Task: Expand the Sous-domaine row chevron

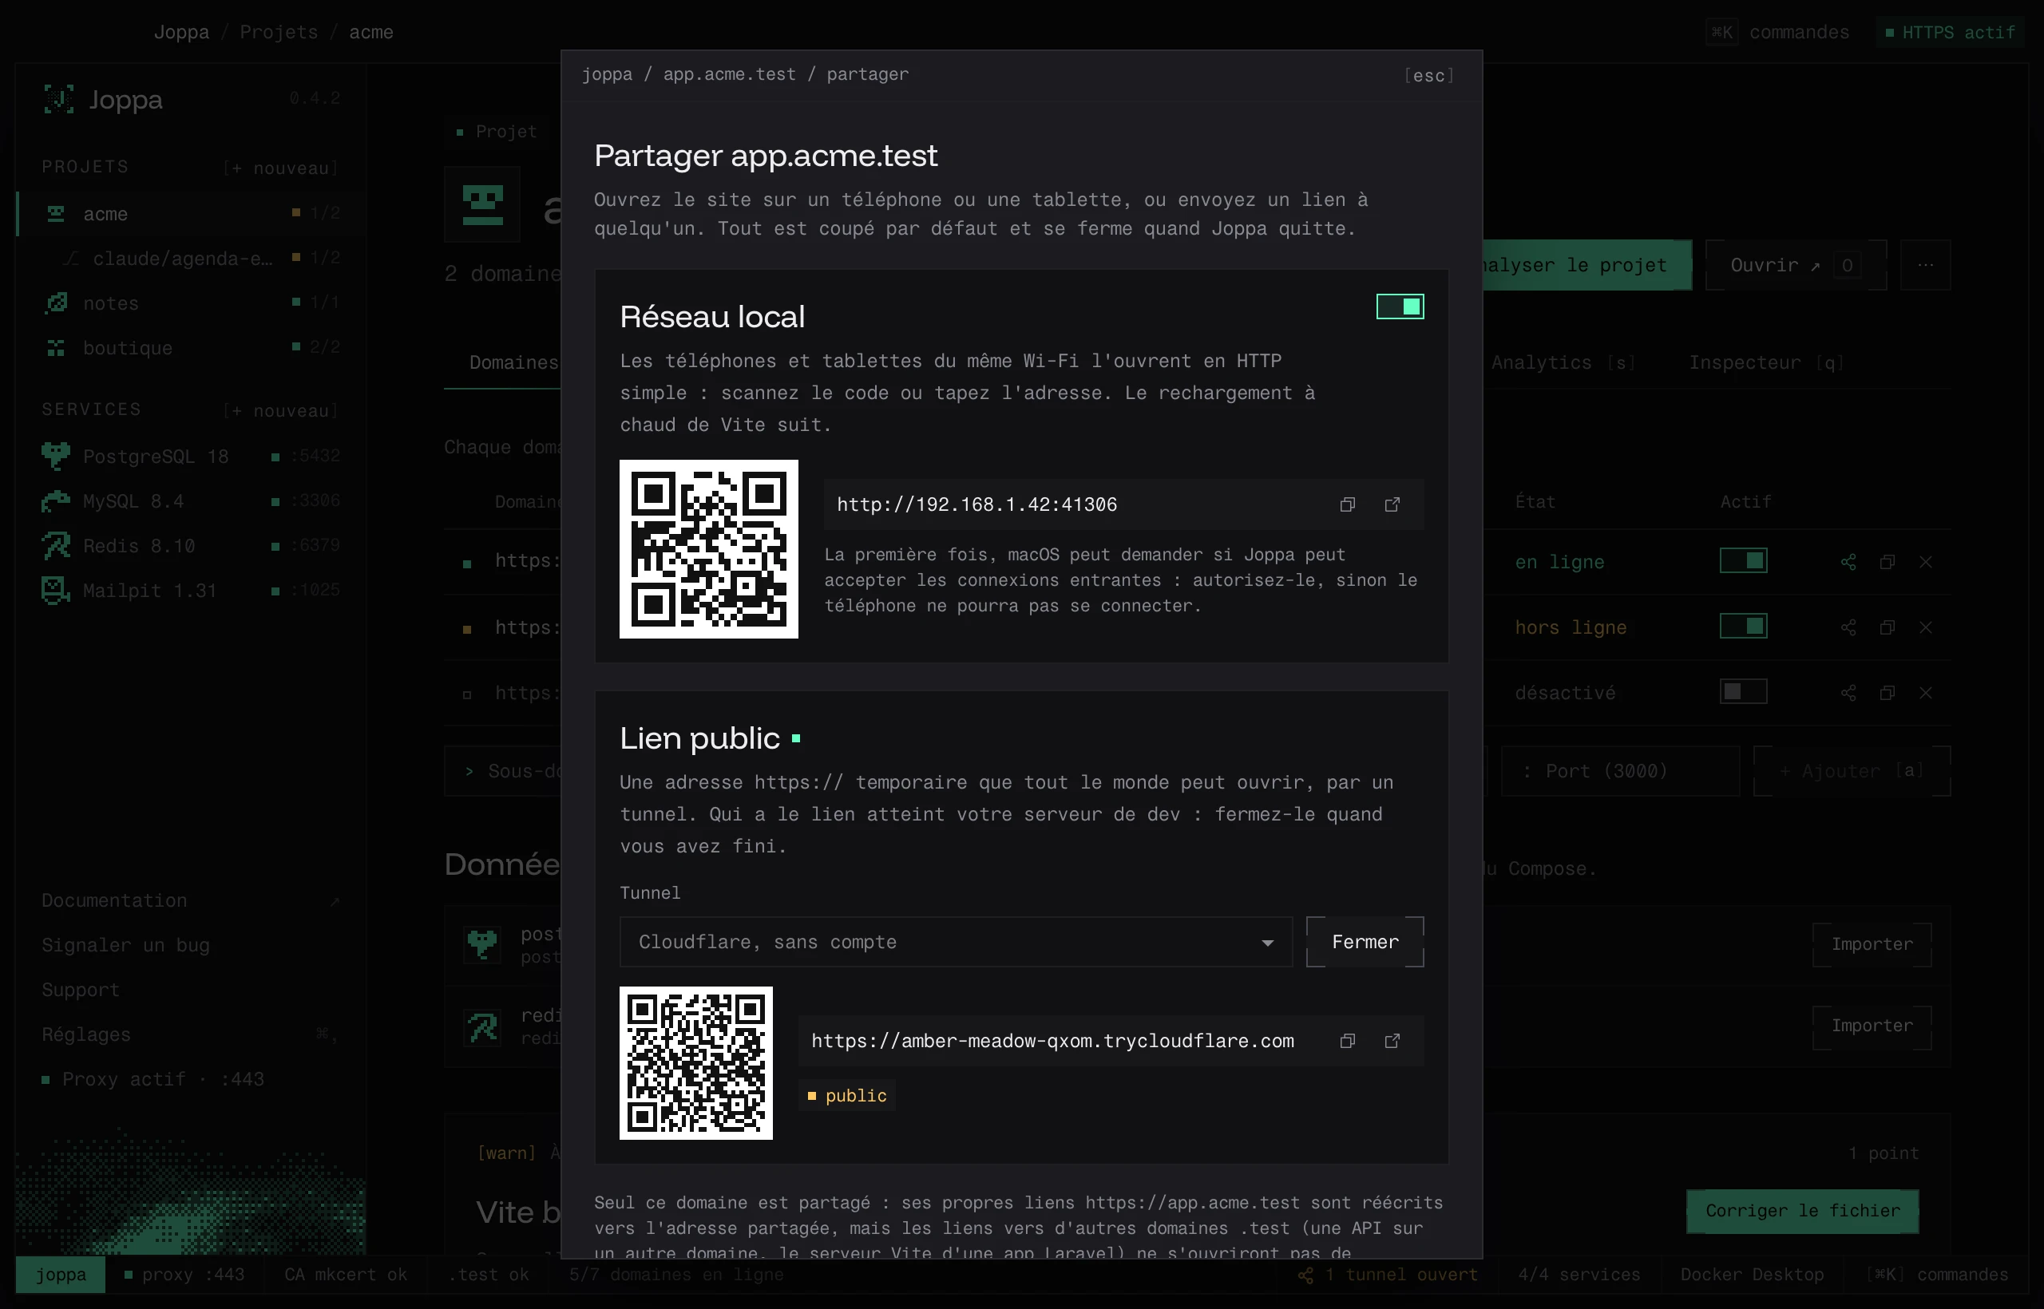Action: click(469, 772)
